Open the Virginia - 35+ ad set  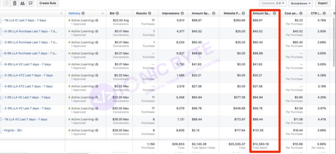13,130
